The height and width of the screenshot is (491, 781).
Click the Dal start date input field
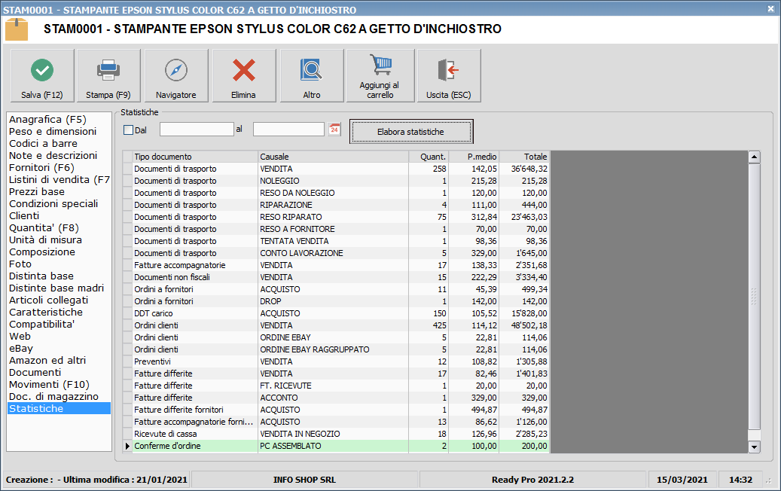pos(197,130)
